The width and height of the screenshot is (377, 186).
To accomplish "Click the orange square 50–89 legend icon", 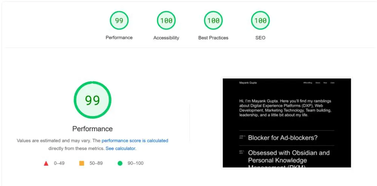I will tap(82, 163).
